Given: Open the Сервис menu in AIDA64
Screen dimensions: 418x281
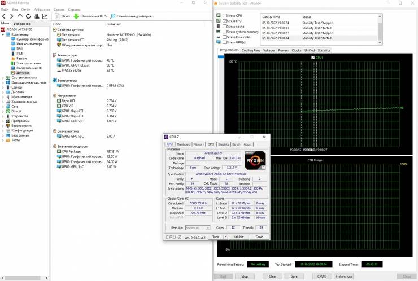Looking at the screenshot, I should click(59, 10).
